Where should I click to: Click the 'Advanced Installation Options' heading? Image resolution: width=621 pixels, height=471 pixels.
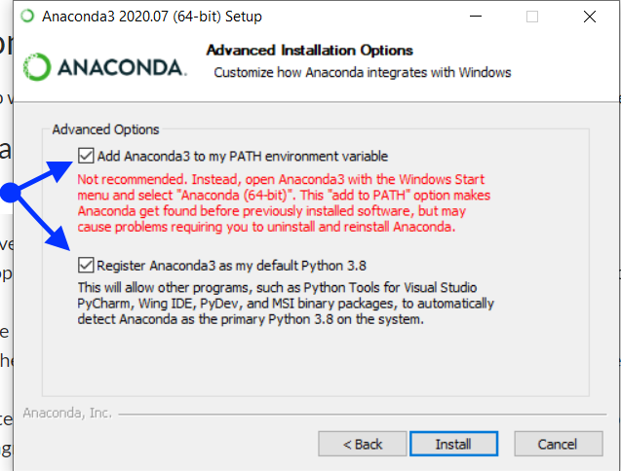click(x=310, y=51)
